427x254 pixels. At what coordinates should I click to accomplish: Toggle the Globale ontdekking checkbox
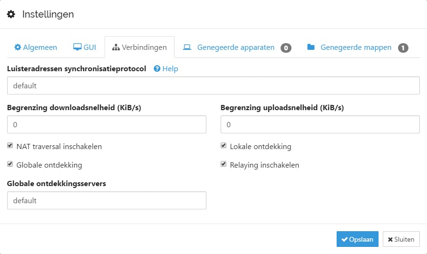point(10,164)
